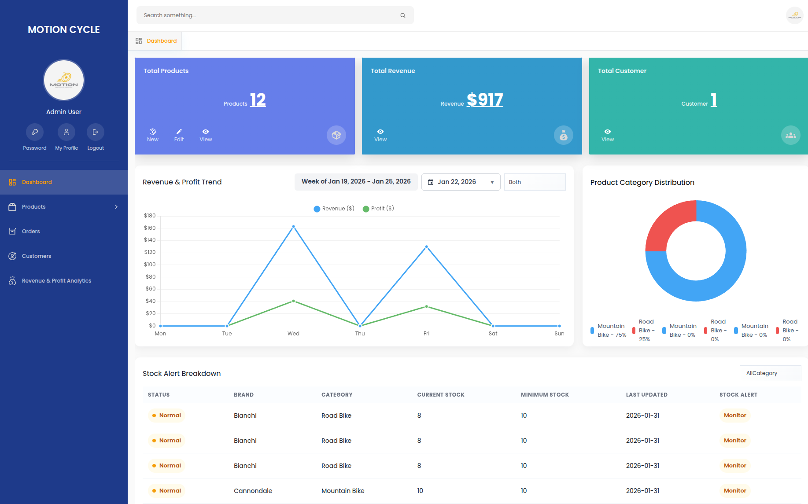Click Monitor for the Cannondale row
808x504 pixels.
pyautogui.click(x=734, y=490)
